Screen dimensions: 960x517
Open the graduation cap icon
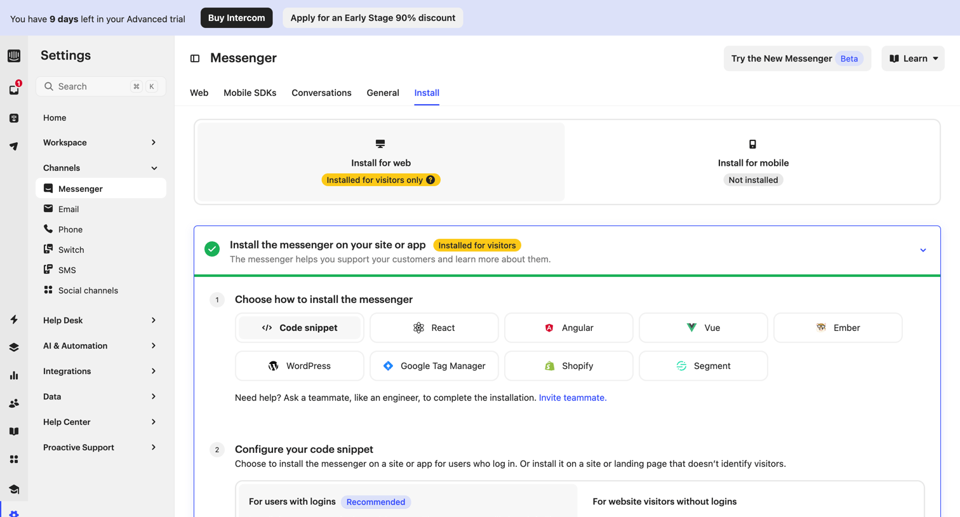[x=14, y=489]
